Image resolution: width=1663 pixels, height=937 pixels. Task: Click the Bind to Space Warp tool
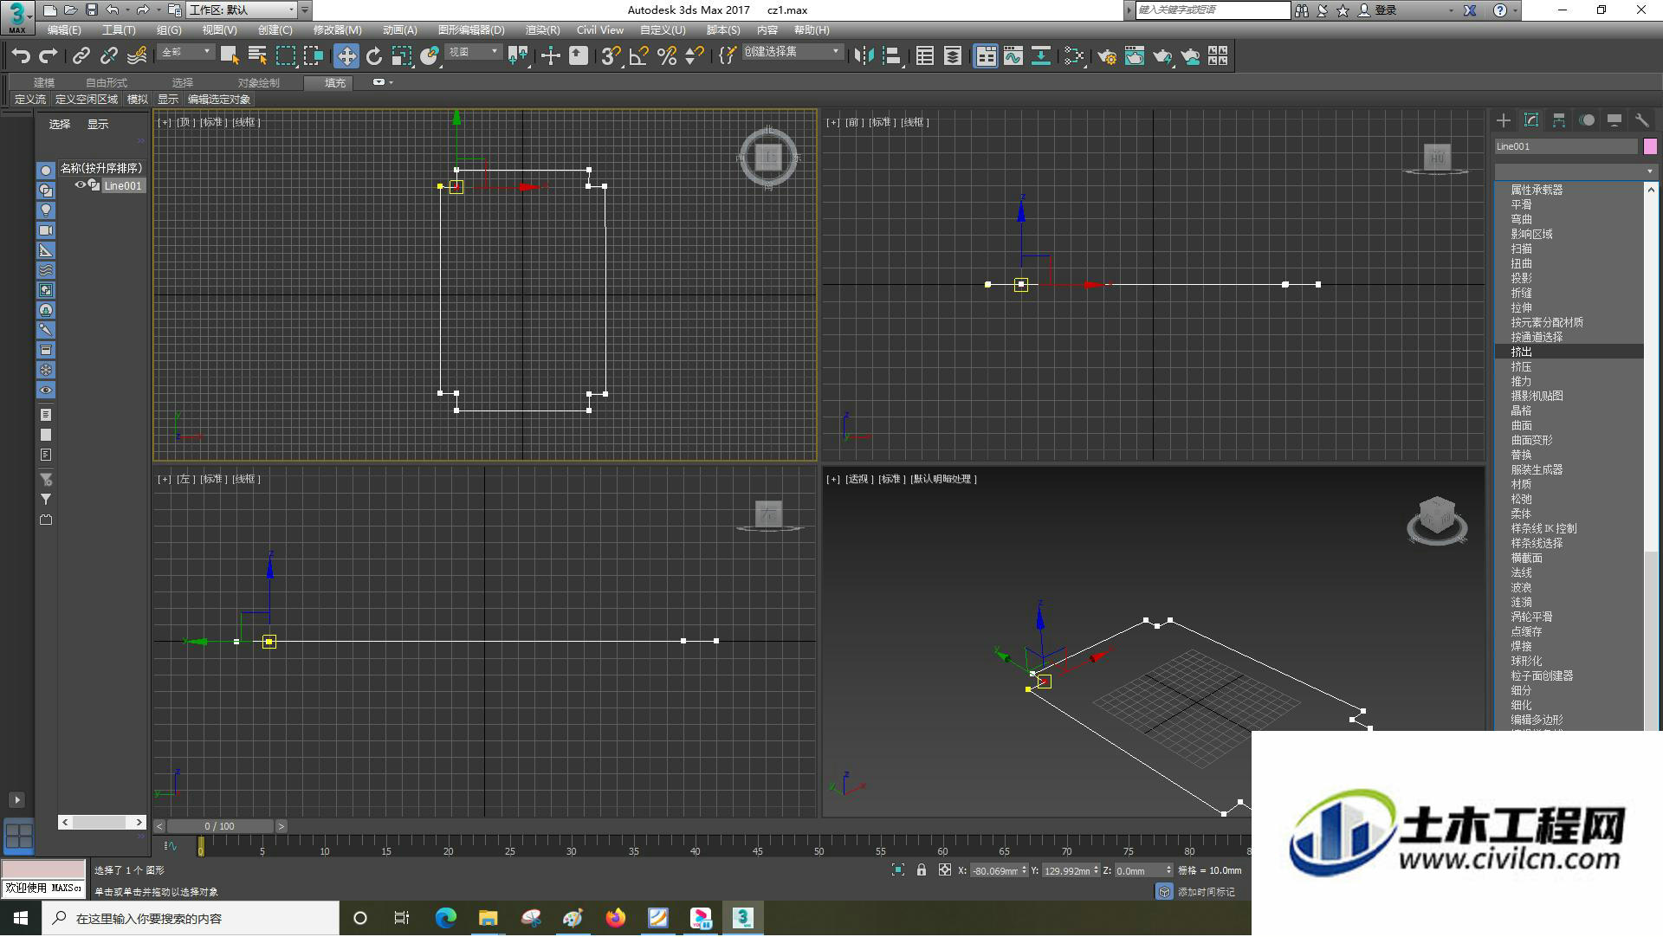pyautogui.click(x=137, y=56)
